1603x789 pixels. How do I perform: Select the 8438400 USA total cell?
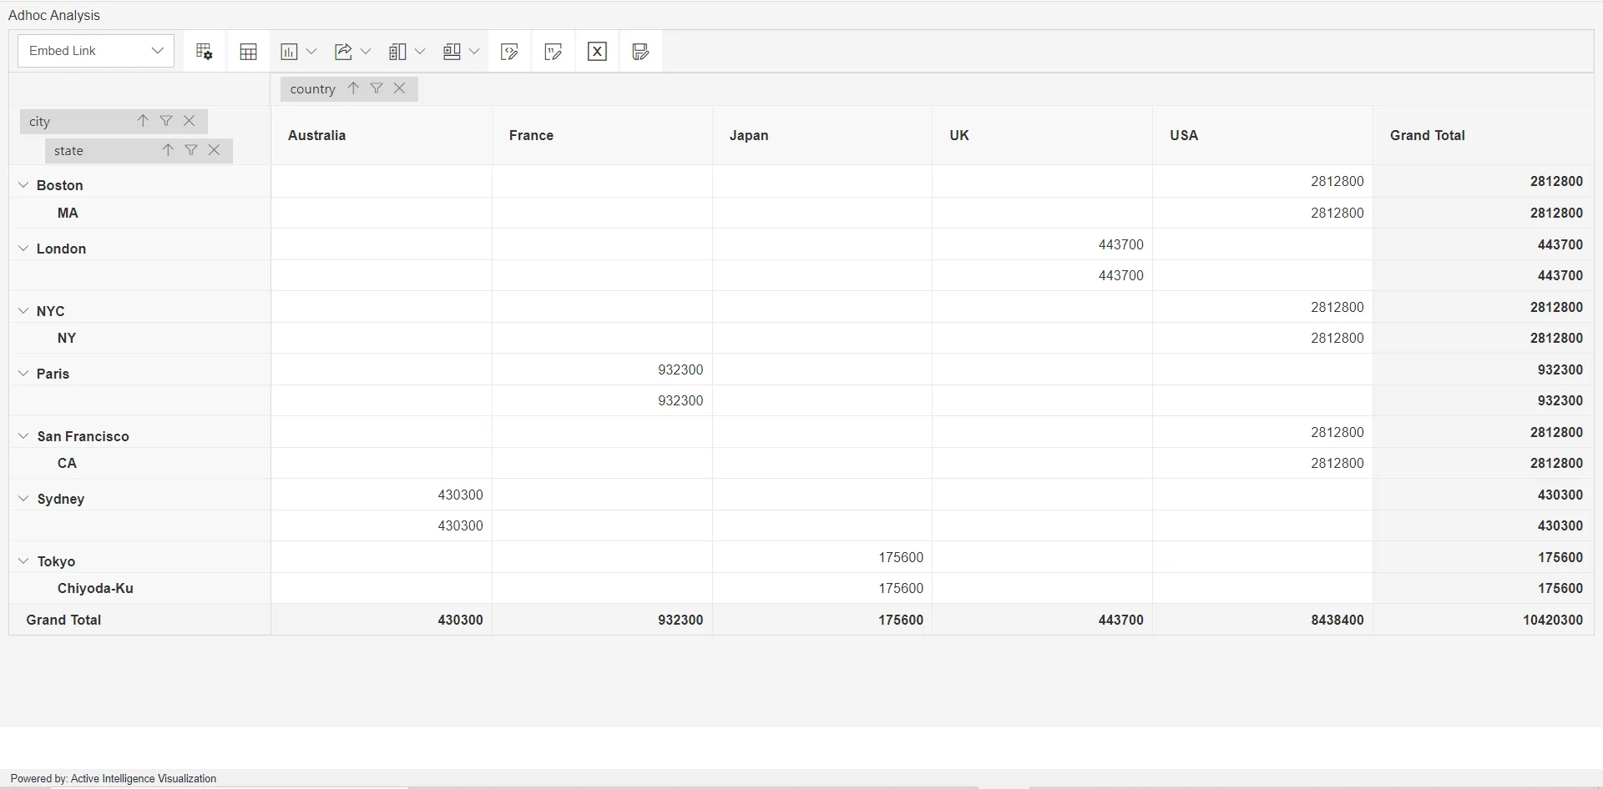[x=1262, y=620]
